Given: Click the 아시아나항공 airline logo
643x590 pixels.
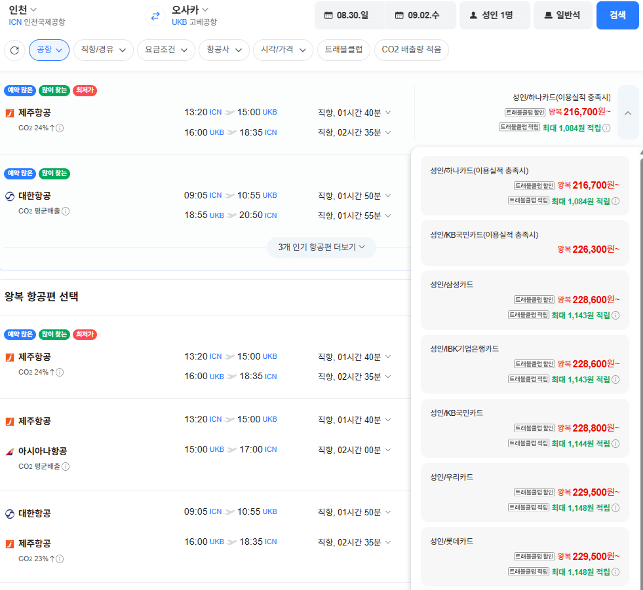Looking at the screenshot, I should click(9, 452).
